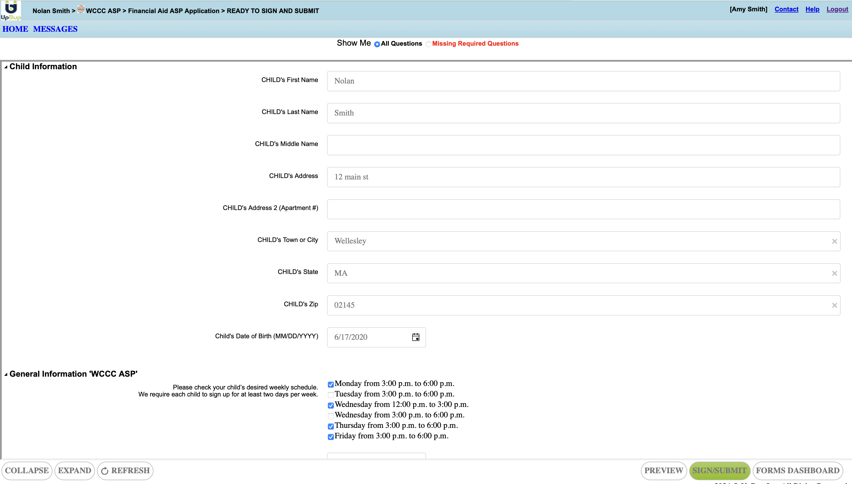This screenshot has width=852, height=484.
Task: Collapse General Information 'WCCC ASP' section
Action: click(6, 374)
